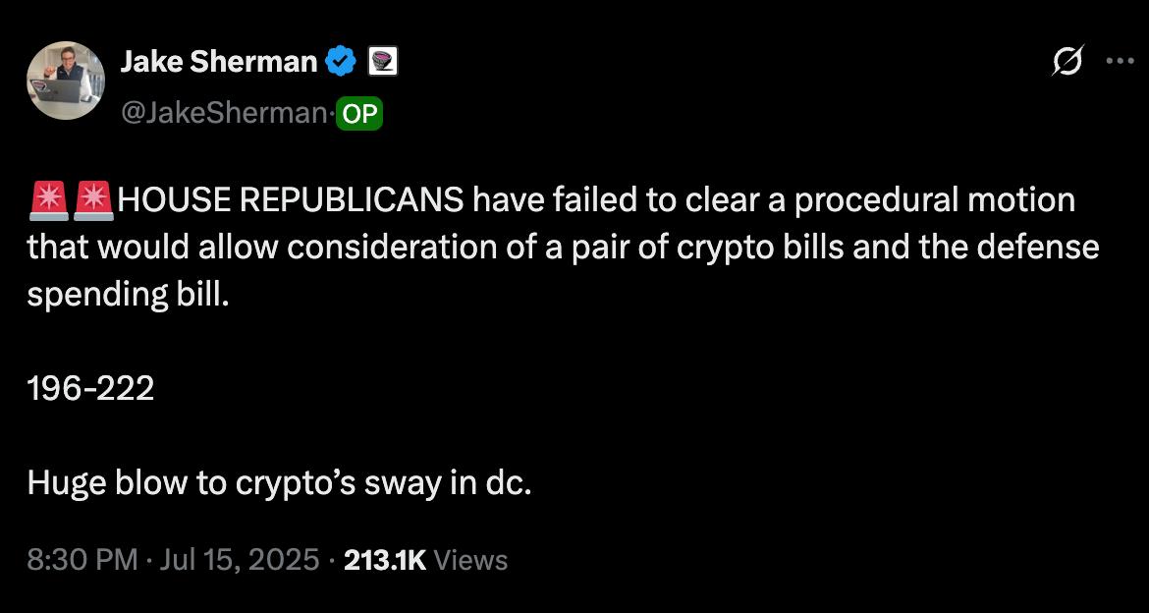Click the 196-222 vote tally line
This screenshot has width=1149, height=613.
[91, 389]
